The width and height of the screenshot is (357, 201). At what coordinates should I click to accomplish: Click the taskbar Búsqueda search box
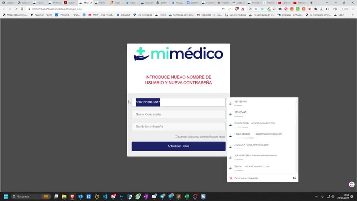31,196
